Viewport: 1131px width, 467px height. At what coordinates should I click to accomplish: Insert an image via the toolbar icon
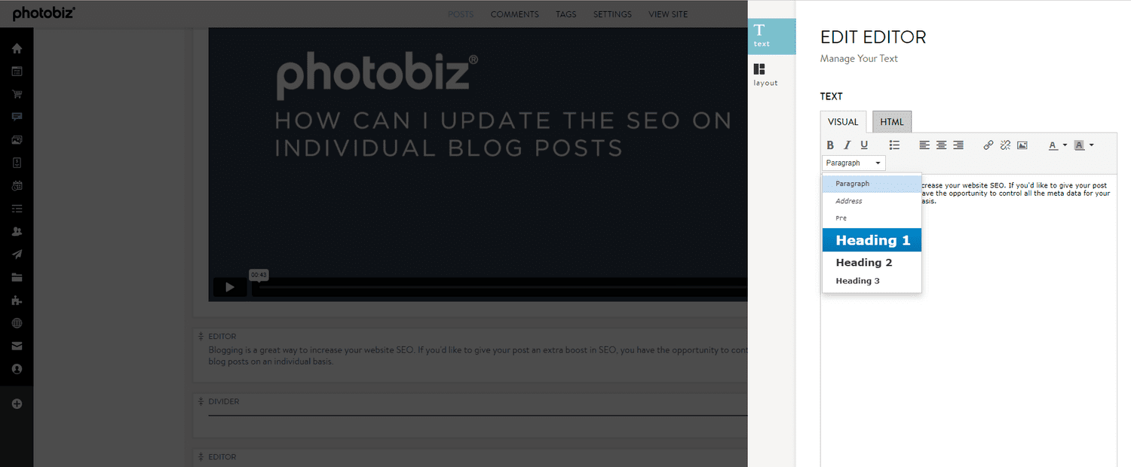1022,145
